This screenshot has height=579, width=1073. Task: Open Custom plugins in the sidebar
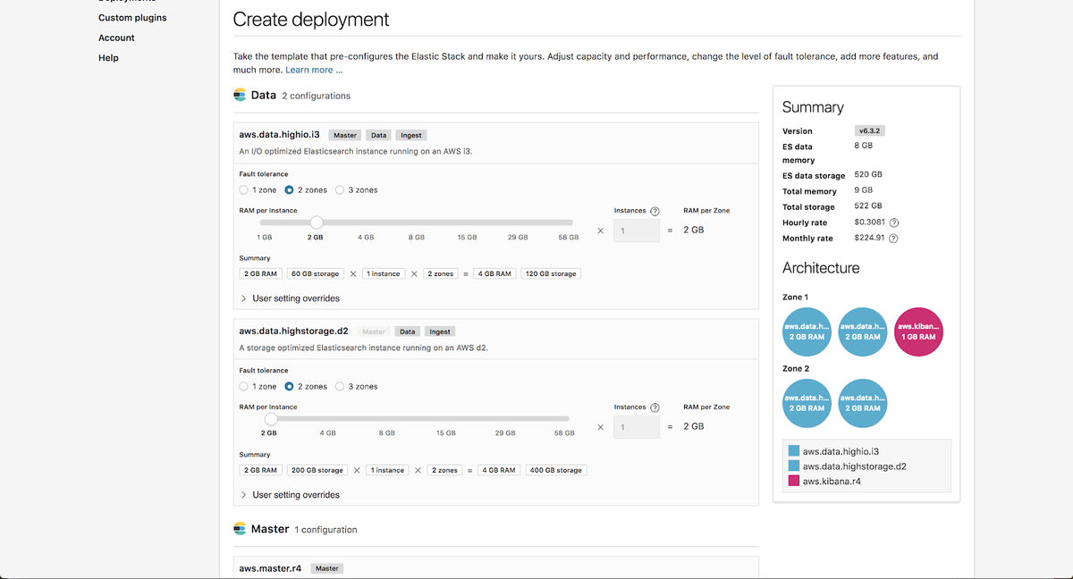point(132,18)
